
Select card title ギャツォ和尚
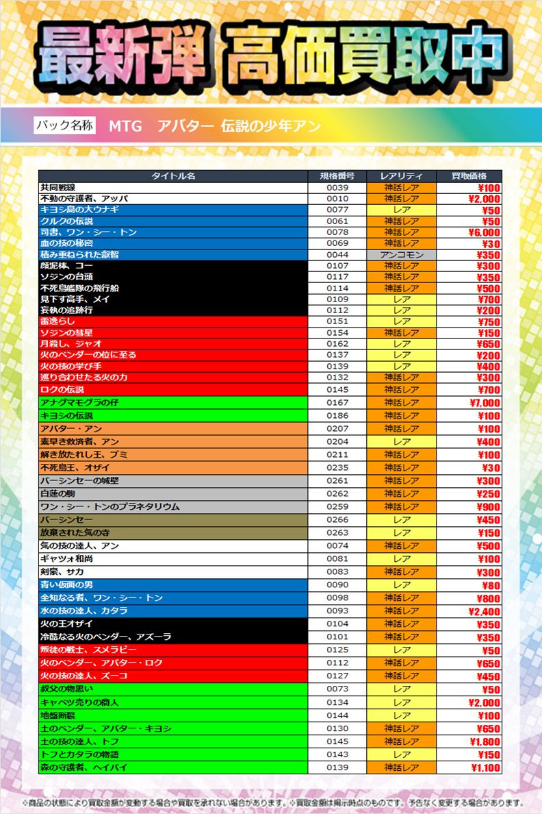[67, 558]
